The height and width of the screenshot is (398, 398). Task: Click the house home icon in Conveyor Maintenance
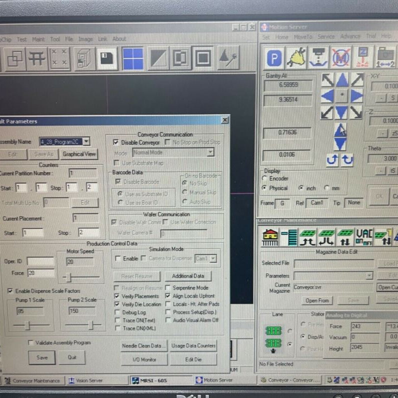[270, 237]
